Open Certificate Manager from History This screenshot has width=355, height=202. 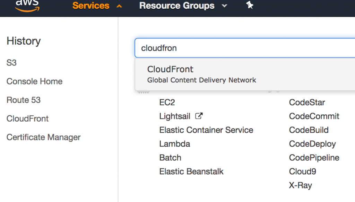(x=43, y=137)
